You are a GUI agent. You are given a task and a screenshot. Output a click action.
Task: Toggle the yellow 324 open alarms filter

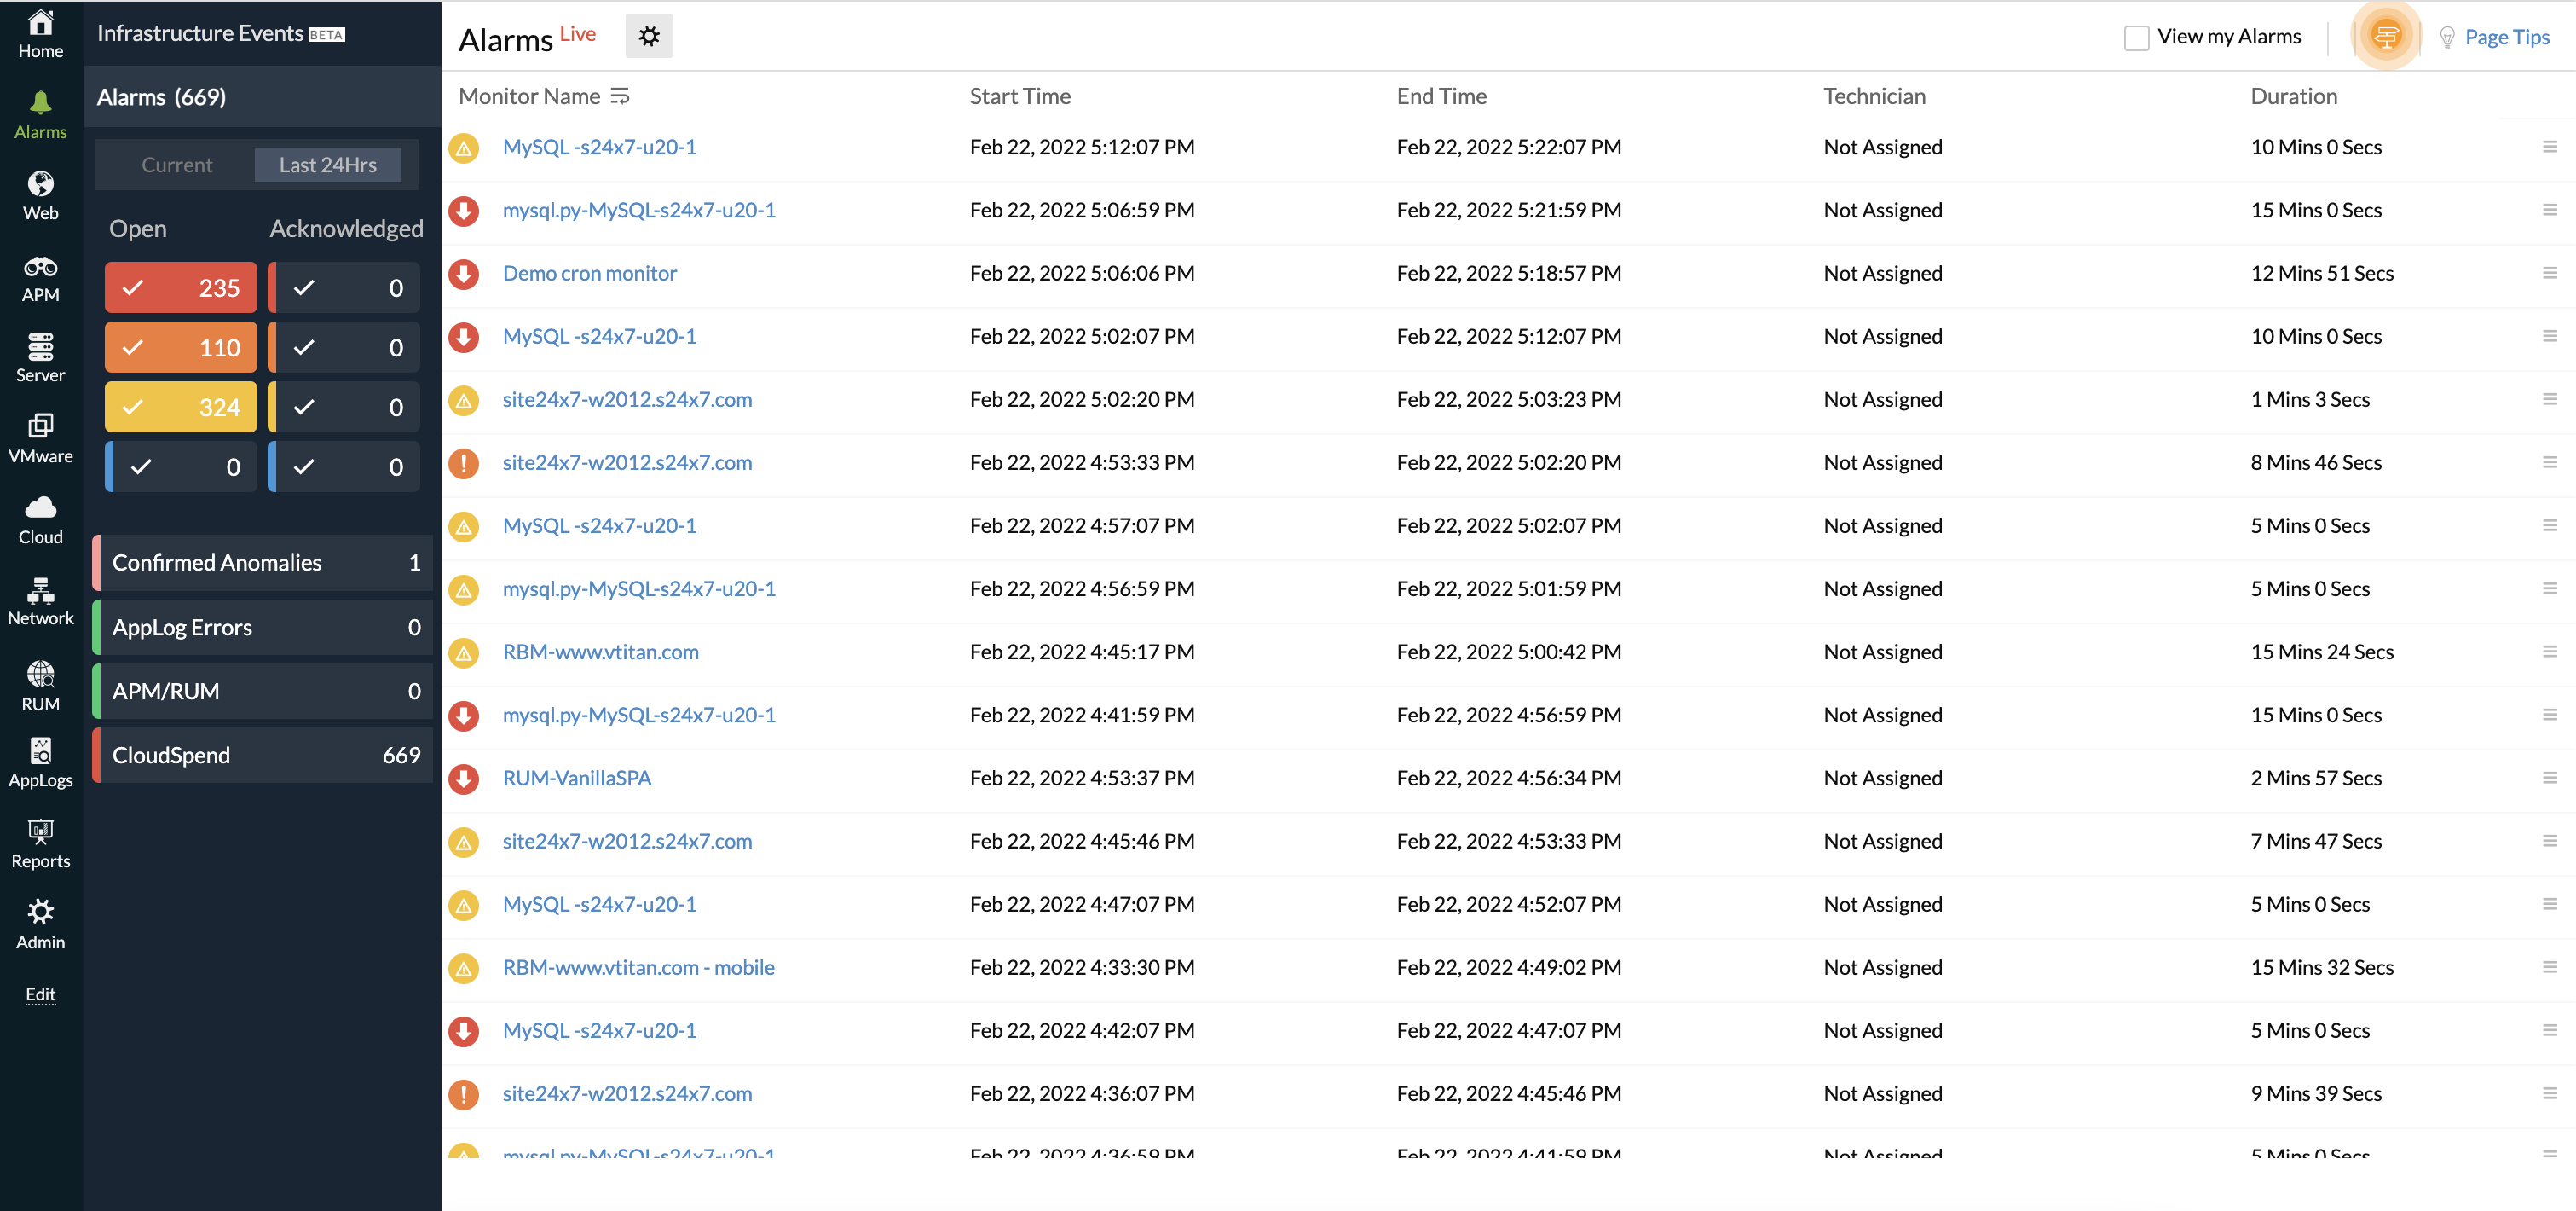pos(181,408)
